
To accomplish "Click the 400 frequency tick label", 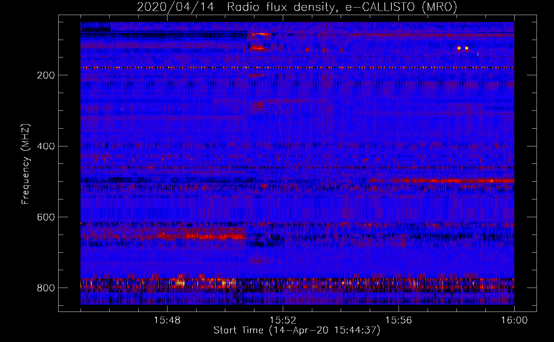I will point(46,146).
